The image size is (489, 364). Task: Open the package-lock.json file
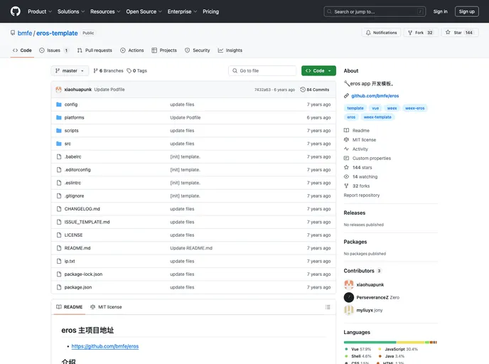tap(83, 274)
